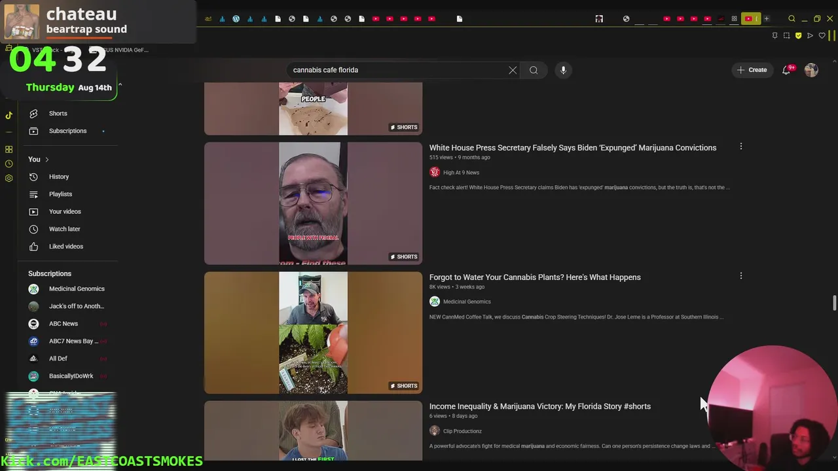
Task: Click the pin icon in the browser toolbar
Action: coord(774,35)
